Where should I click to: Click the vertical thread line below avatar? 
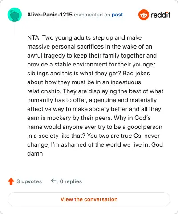(x=15, y=97)
